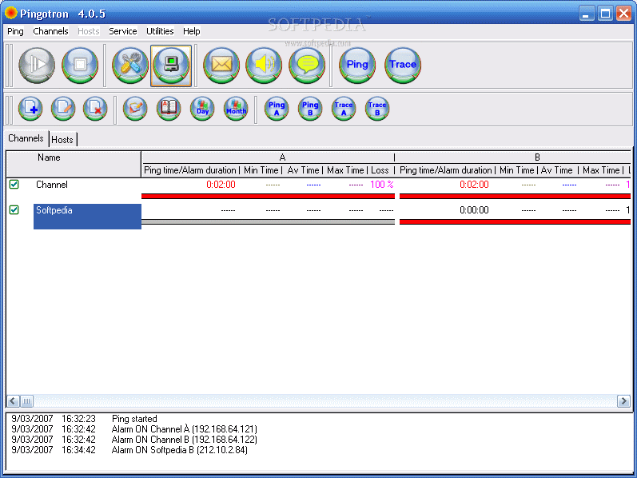Image resolution: width=637 pixels, height=478 pixels.
Task: Minimize the Pingotron window
Action: (x=586, y=14)
